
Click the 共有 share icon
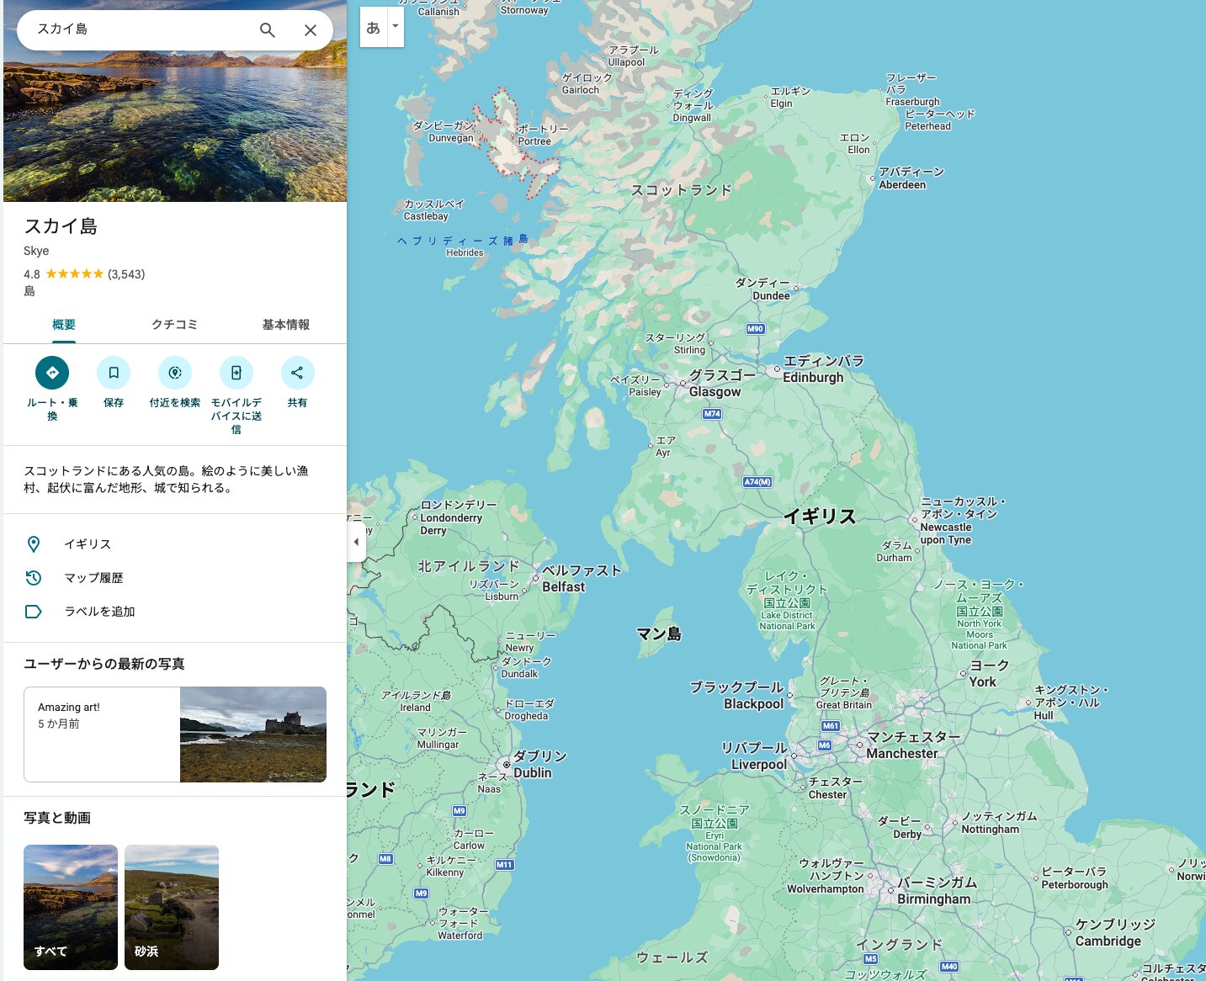coord(297,373)
